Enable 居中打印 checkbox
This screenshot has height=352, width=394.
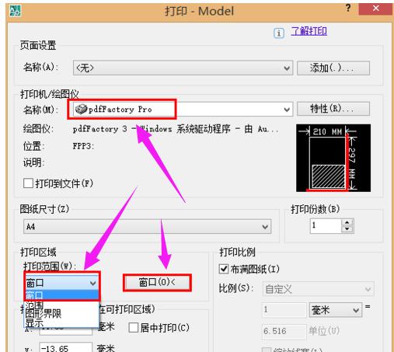point(133,328)
